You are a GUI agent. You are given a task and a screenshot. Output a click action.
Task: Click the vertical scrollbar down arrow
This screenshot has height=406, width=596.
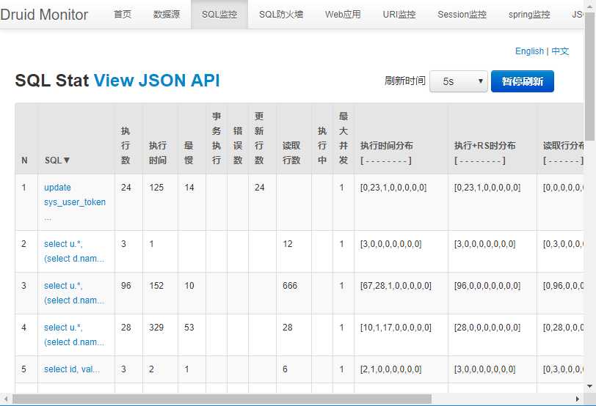coord(590,387)
